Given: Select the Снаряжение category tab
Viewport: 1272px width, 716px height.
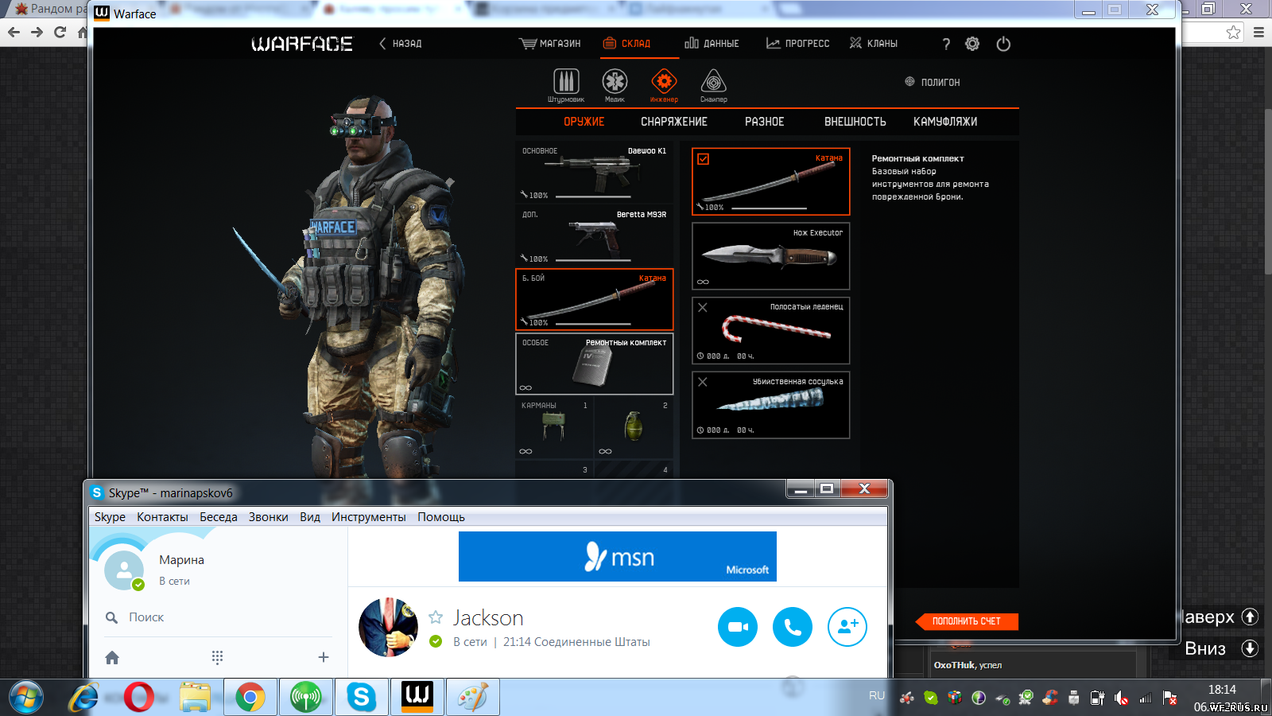Looking at the screenshot, I should click(674, 122).
